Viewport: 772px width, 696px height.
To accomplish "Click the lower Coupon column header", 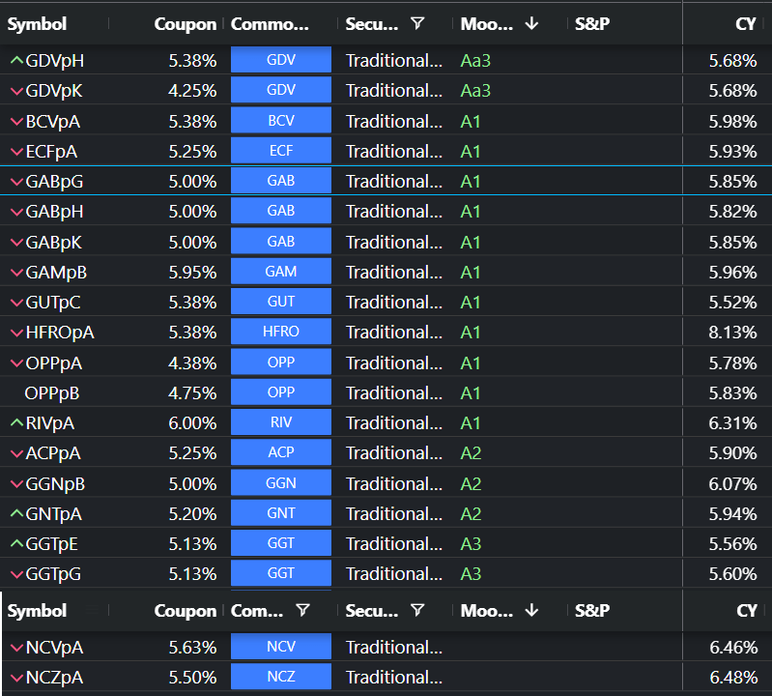I will point(186,611).
